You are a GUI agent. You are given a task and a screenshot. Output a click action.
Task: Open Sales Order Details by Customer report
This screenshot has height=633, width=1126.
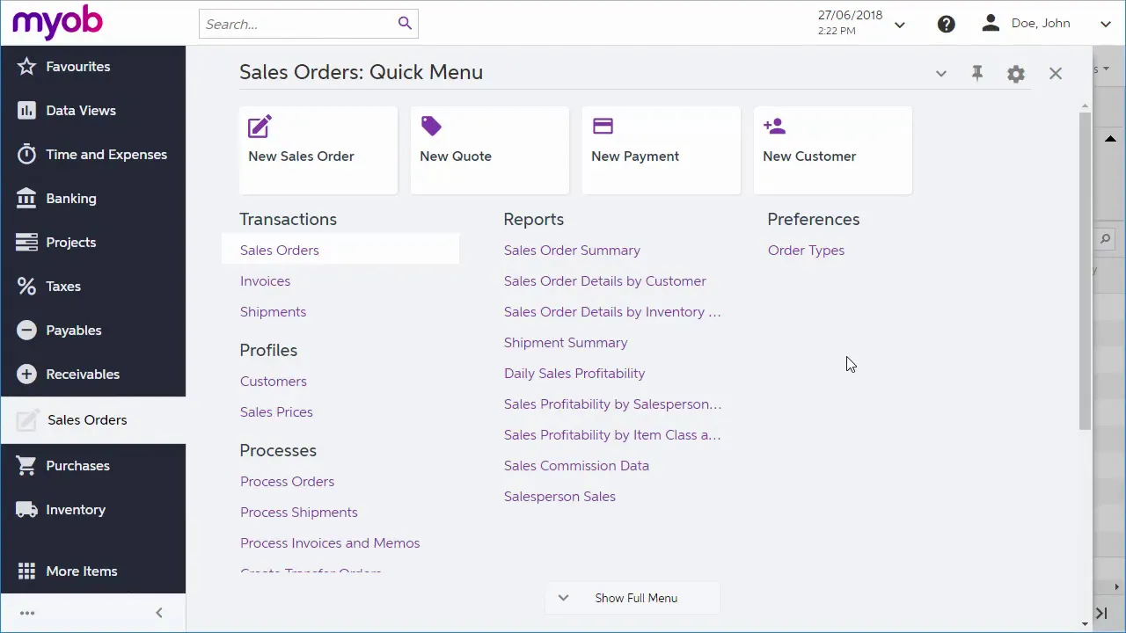pyautogui.click(x=605, y=281)
